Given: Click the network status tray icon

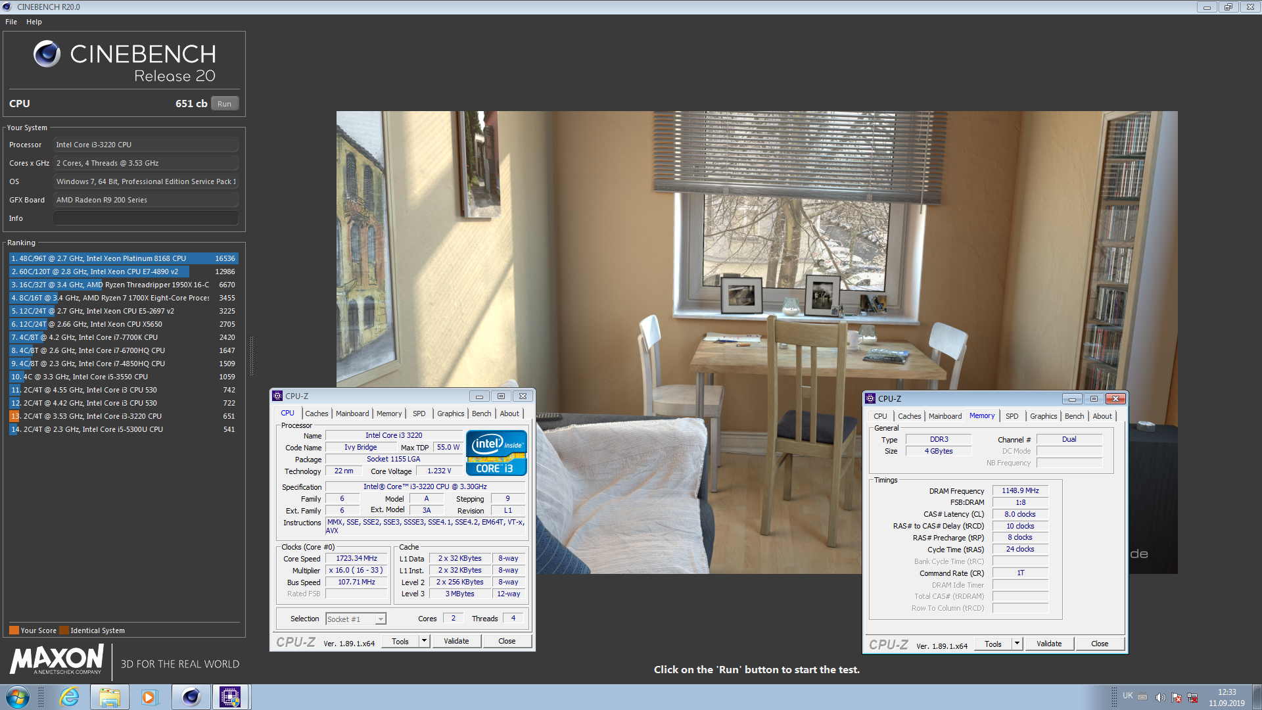Looking at the screenshot, I should (x=1192, y=698).
